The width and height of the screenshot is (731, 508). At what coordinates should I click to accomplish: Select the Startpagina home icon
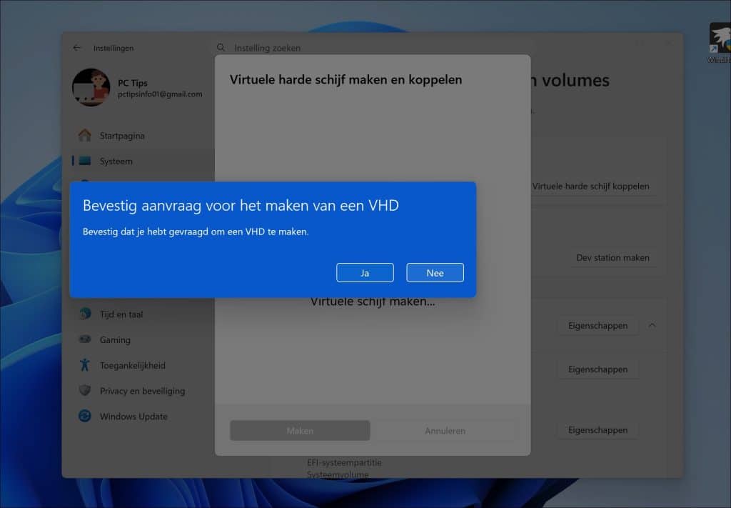[x=85, y=135]
